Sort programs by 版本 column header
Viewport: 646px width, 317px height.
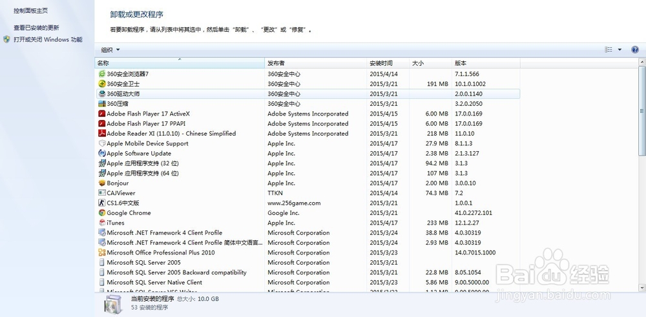(x=486, y=63)
